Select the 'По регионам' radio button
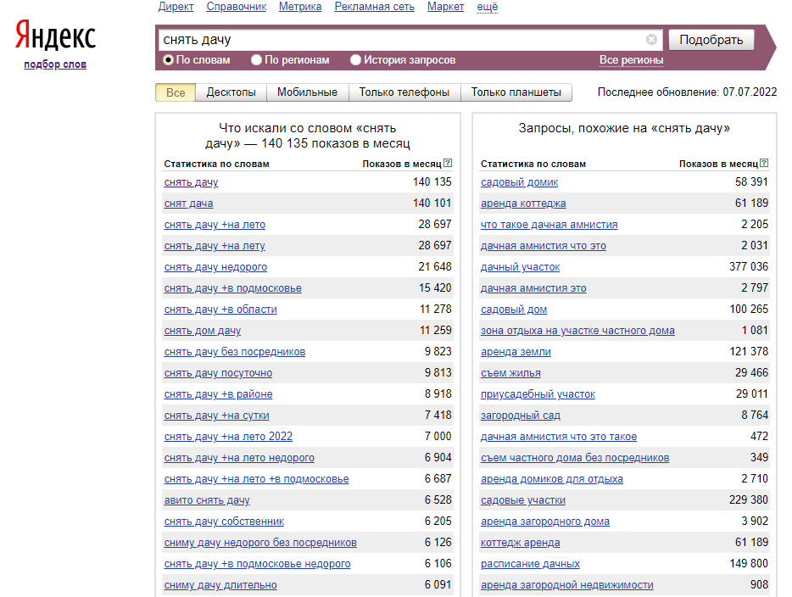Image resolution: width=792 pixels, height=597 pixels. click(257, 60)
